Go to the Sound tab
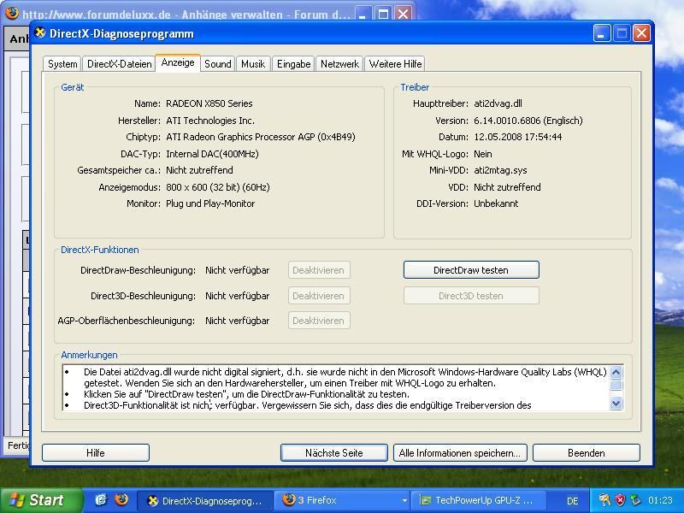 coord(218,64)
